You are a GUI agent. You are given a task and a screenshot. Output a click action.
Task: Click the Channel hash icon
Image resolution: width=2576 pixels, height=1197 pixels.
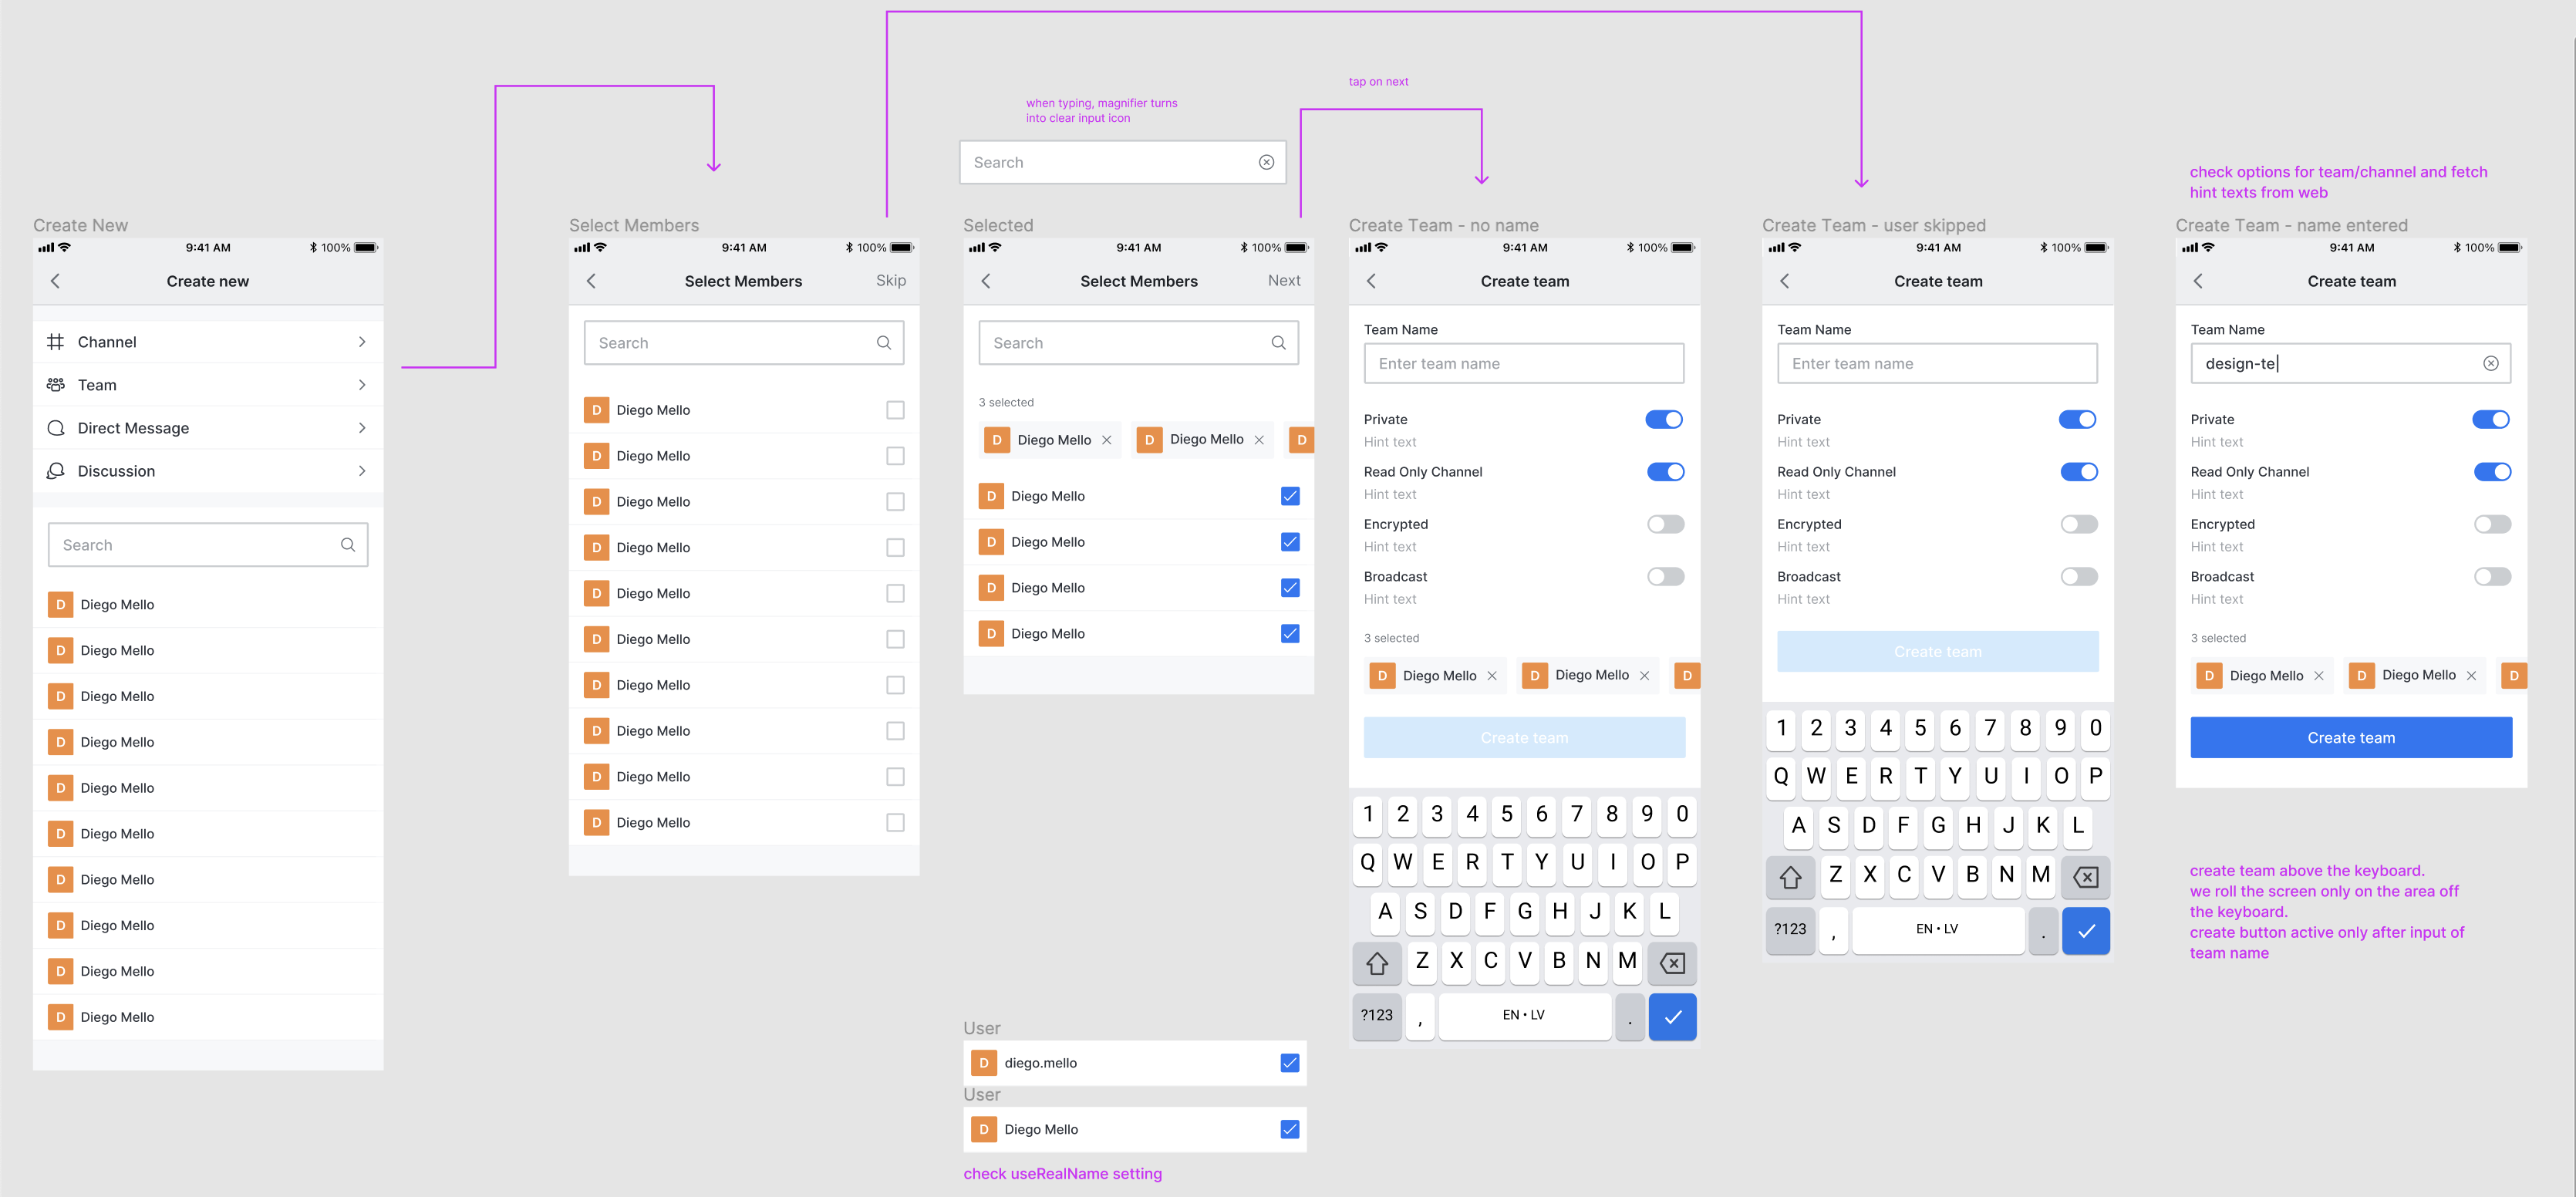(x=56, y=342)
